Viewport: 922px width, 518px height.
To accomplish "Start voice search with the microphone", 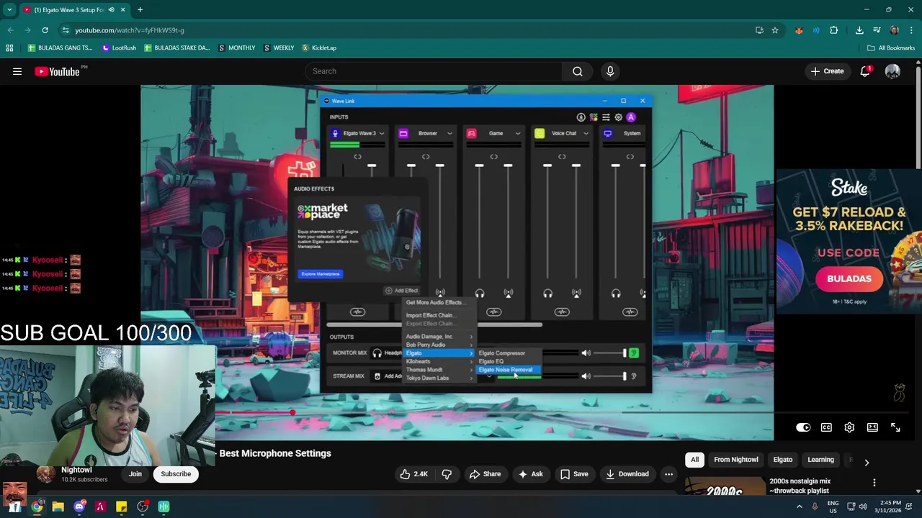I will pyautogui.click(x=610, y=71).
